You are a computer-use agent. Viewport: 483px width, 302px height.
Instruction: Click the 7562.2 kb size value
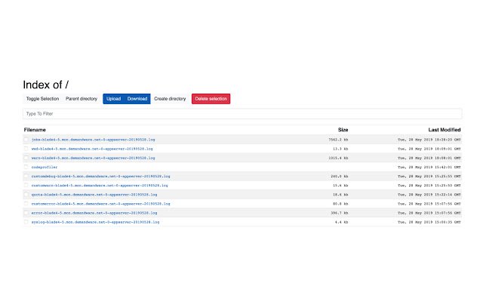pos(338,140)
